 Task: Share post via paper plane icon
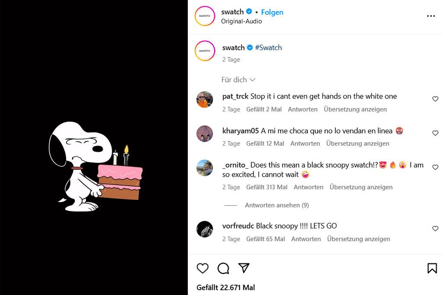(x=244, y=268)
